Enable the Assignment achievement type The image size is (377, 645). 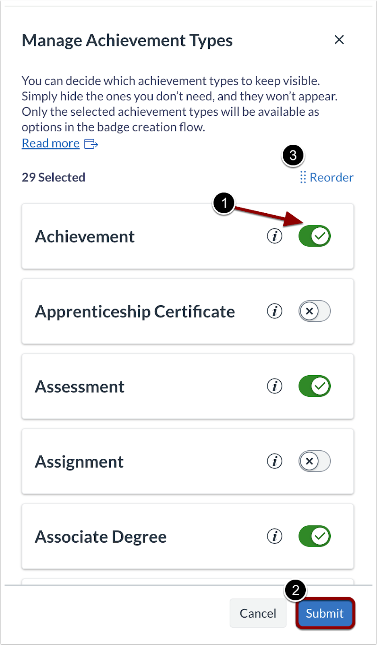315,461
